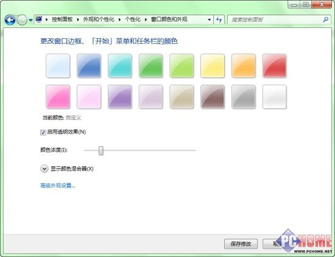Select the yellow color swatch
The width and height of the screenshot is (335, 257).
pyautogui.click(x=213, y=66)
